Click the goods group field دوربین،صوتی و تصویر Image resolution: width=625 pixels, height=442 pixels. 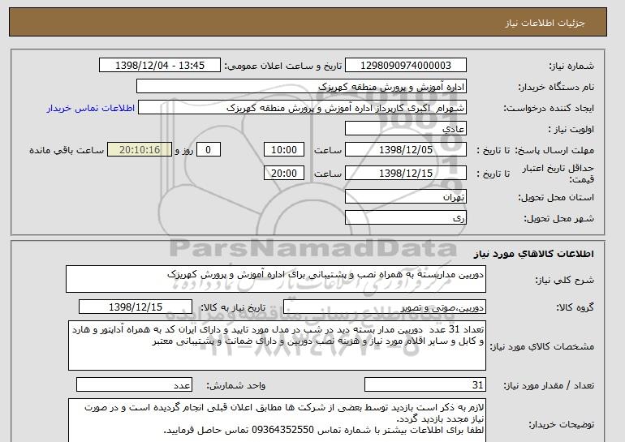pyautogui.click(x=384, y=307)
